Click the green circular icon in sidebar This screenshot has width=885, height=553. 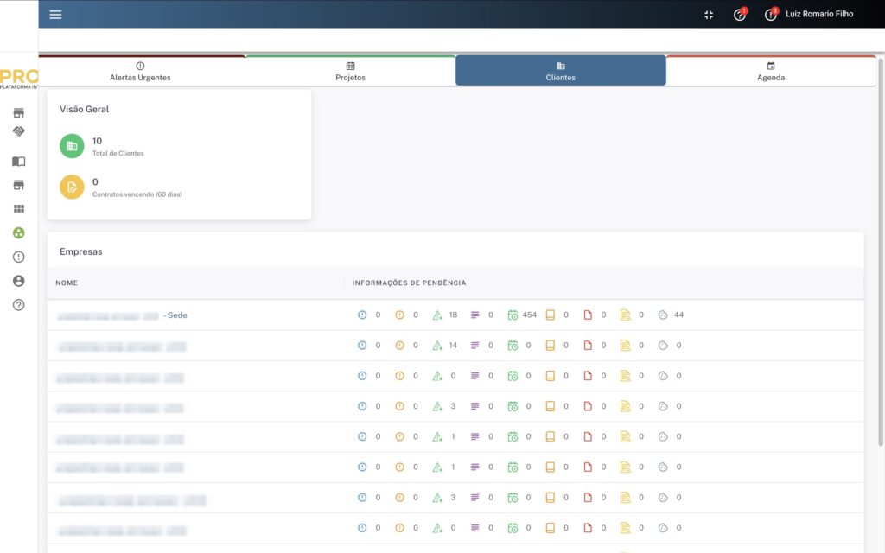tap(18, 232)
